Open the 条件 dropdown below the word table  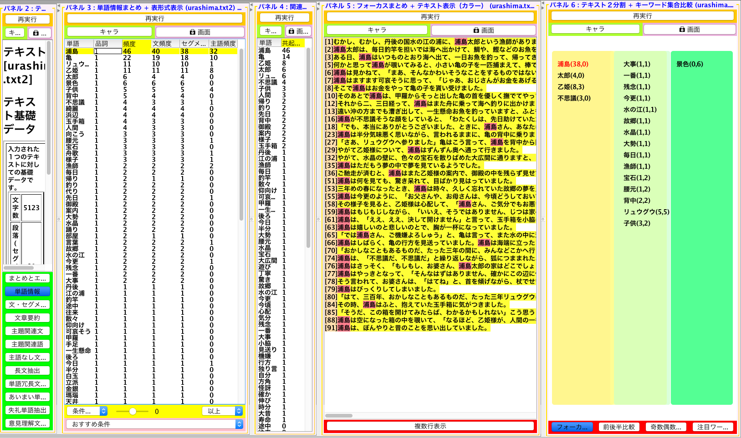(x=87, y=411)
